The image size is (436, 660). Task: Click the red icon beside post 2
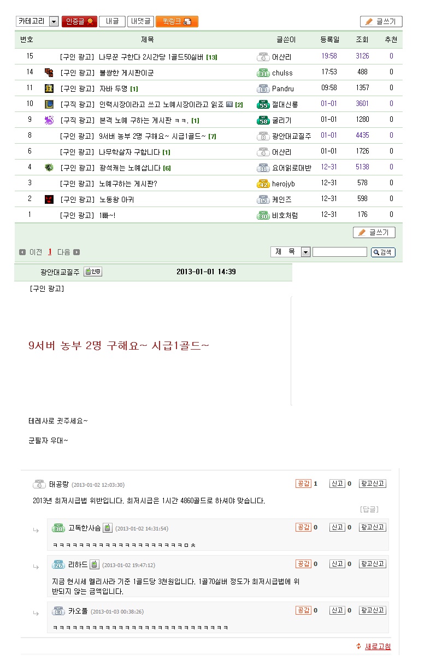pyautogui.click(x=49, y=199)
